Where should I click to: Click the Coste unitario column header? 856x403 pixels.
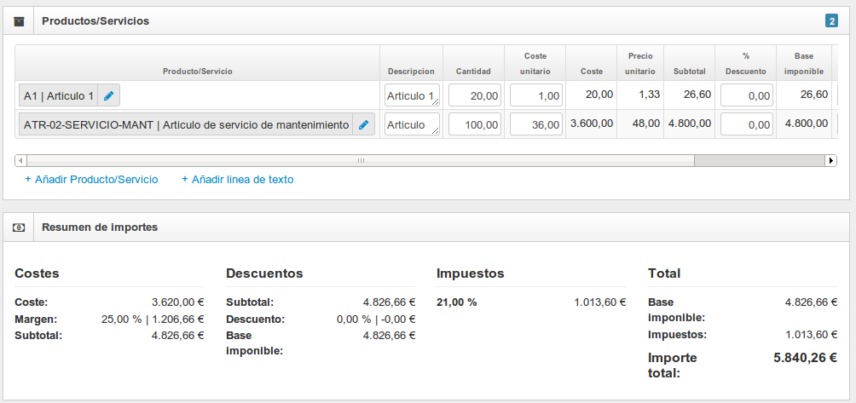535,63
